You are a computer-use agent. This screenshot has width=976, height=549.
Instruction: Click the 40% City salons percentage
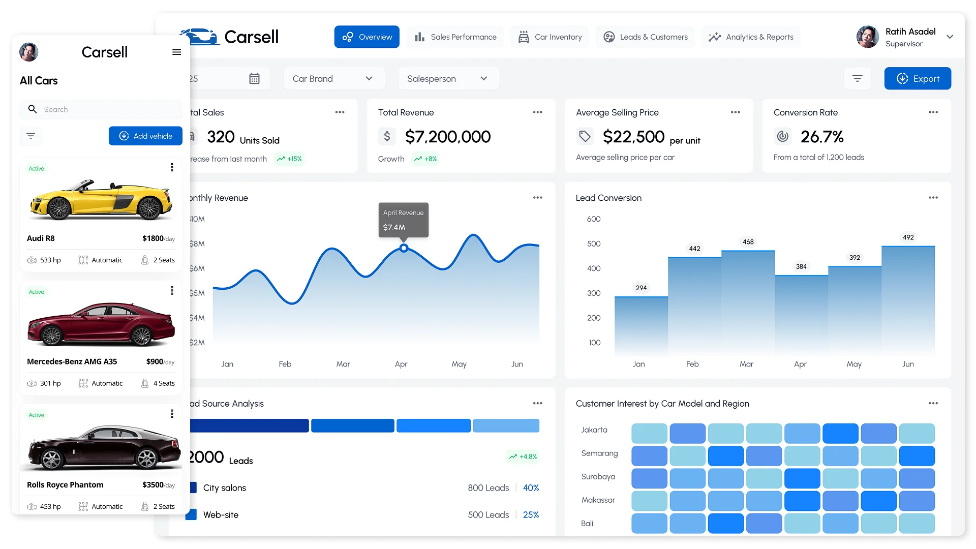[531, 487]
